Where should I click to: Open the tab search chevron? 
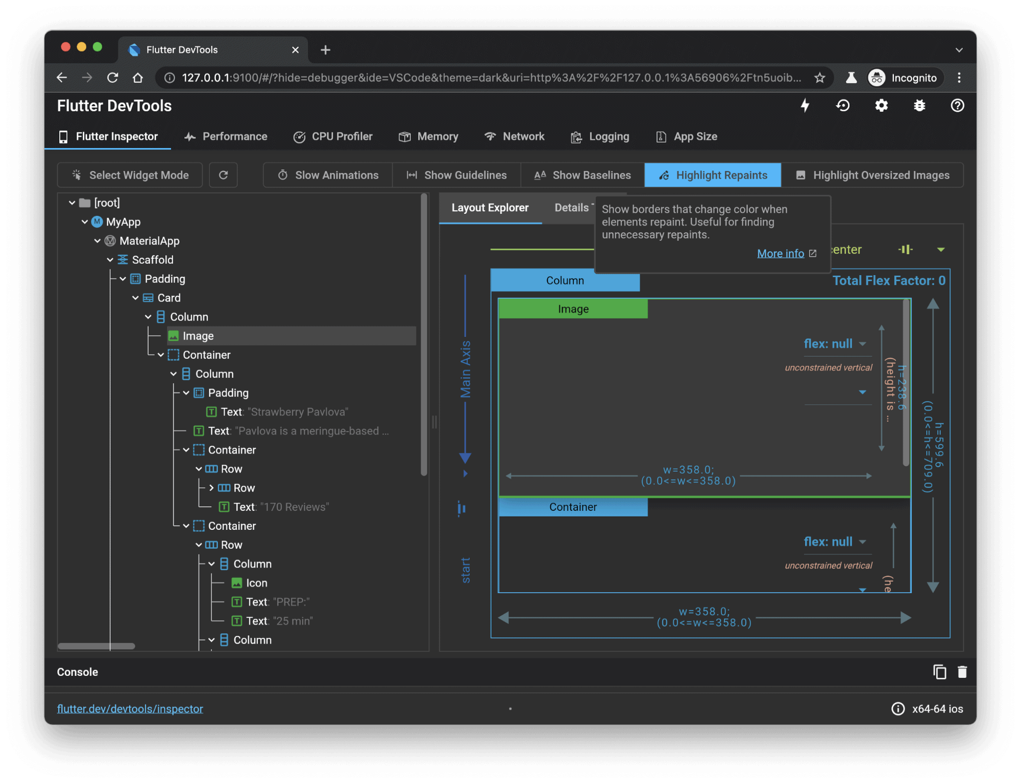click(x=959, y=50)
